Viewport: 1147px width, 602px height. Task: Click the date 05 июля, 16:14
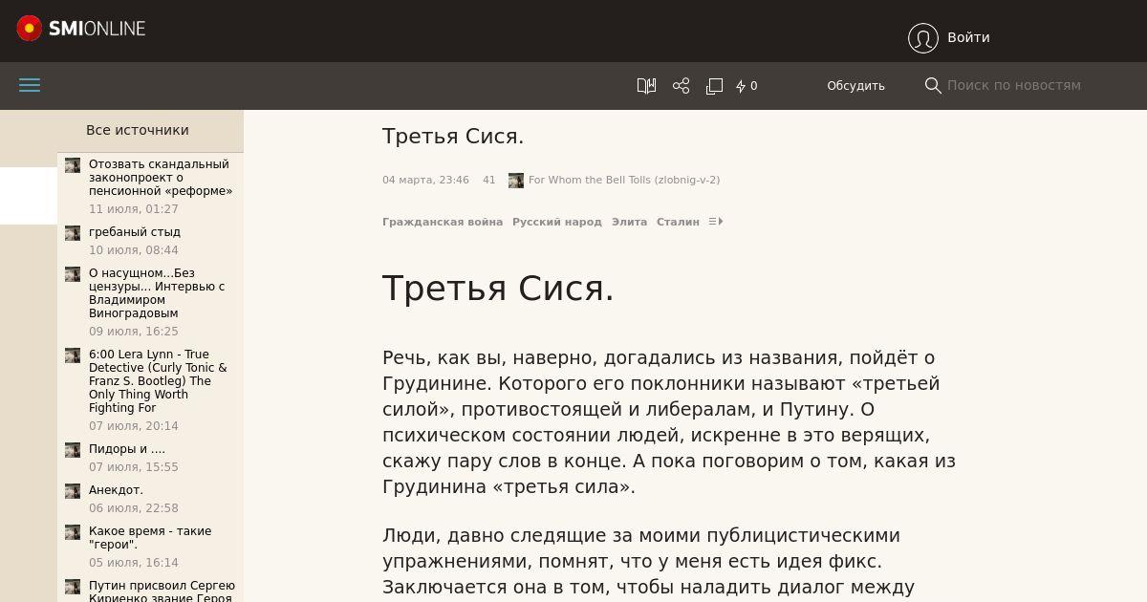click(x=134, y=563)
